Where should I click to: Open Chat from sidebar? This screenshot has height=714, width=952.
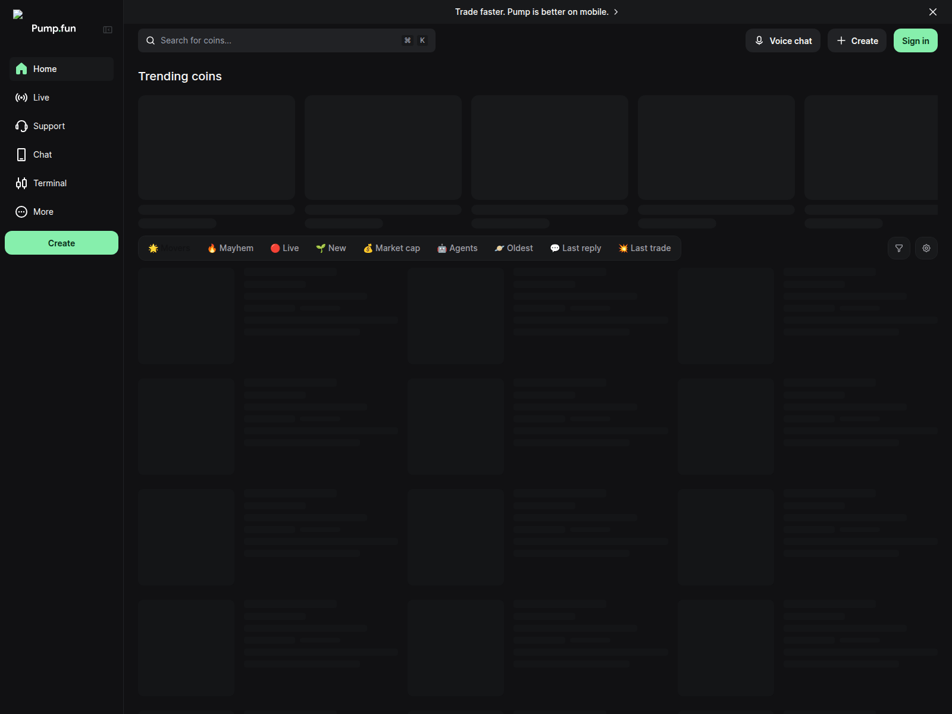pos(42,155)
